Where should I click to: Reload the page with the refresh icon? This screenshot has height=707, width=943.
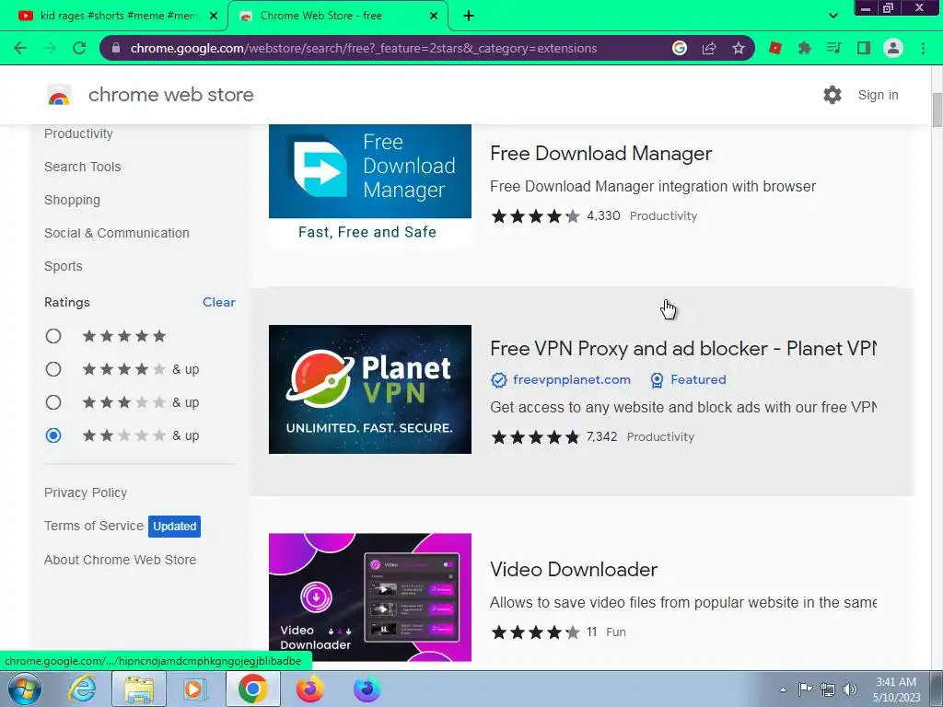[x=79, y=48]
